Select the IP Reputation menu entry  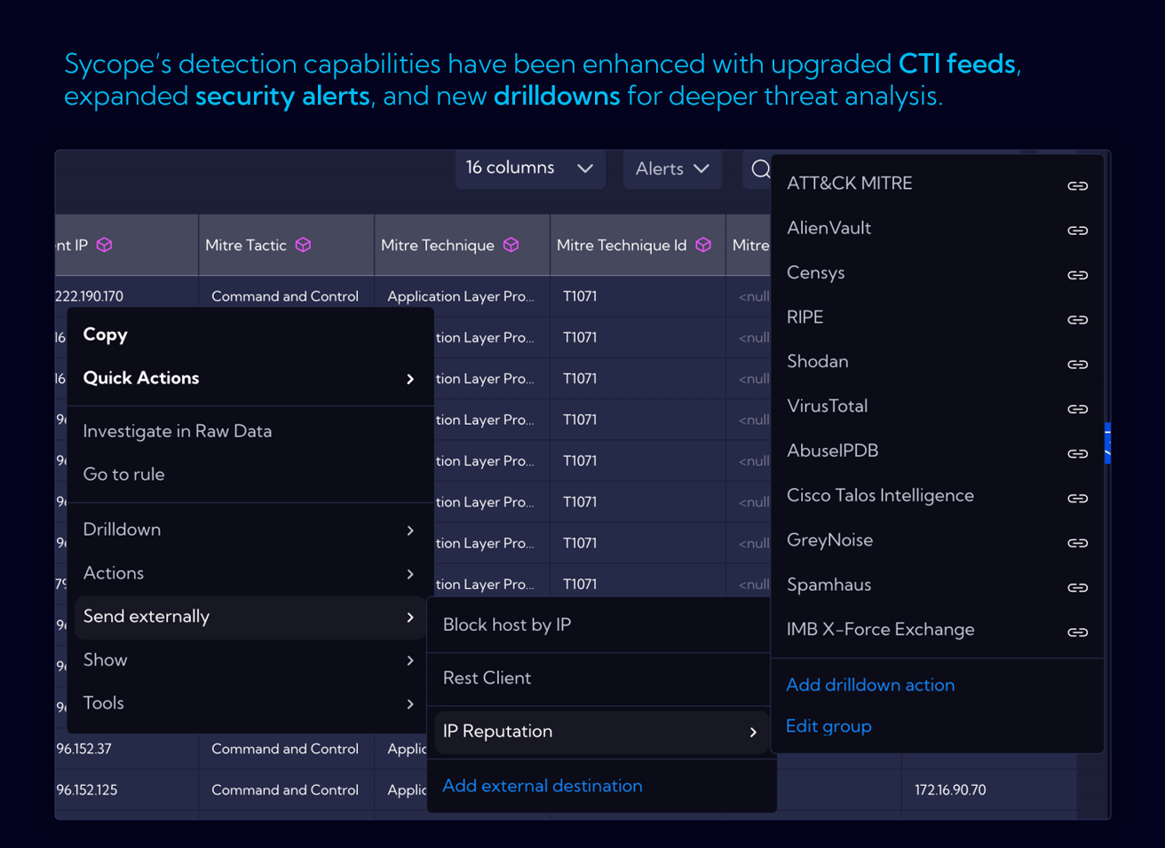pos(601,732)
